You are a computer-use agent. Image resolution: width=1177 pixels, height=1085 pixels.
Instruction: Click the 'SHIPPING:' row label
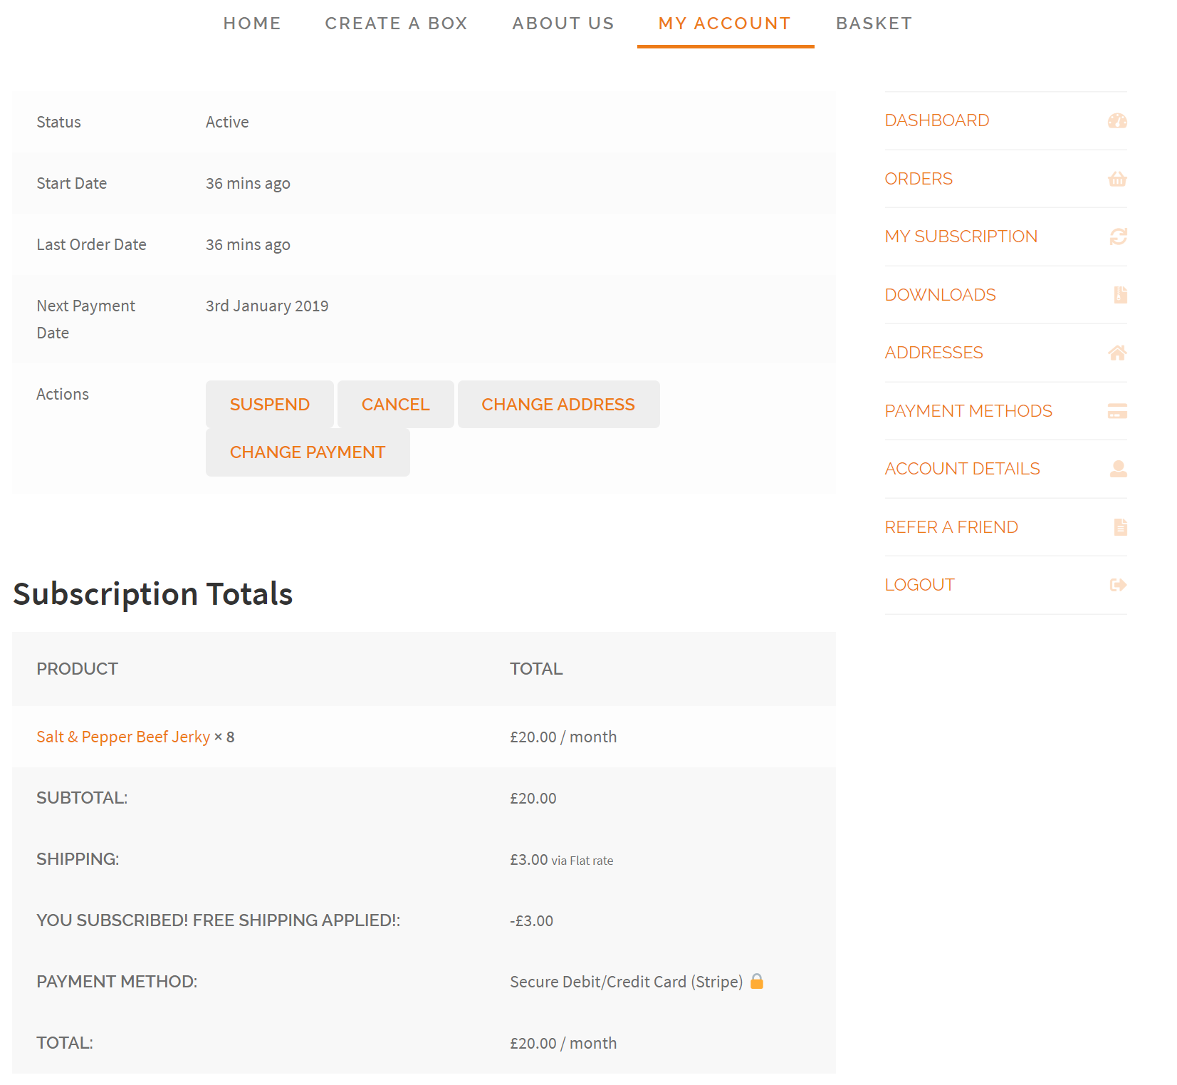coord(78,859)
